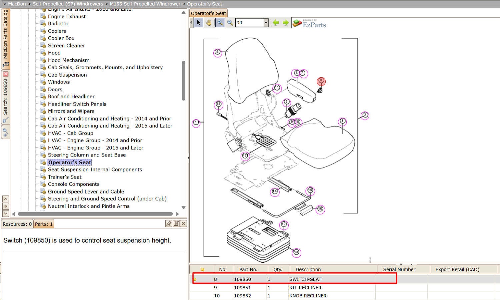This screenshot has height=300, width=500.
Task: Click the catalog tree vertical scrollbar thumb
Action: tap(183, 81)
